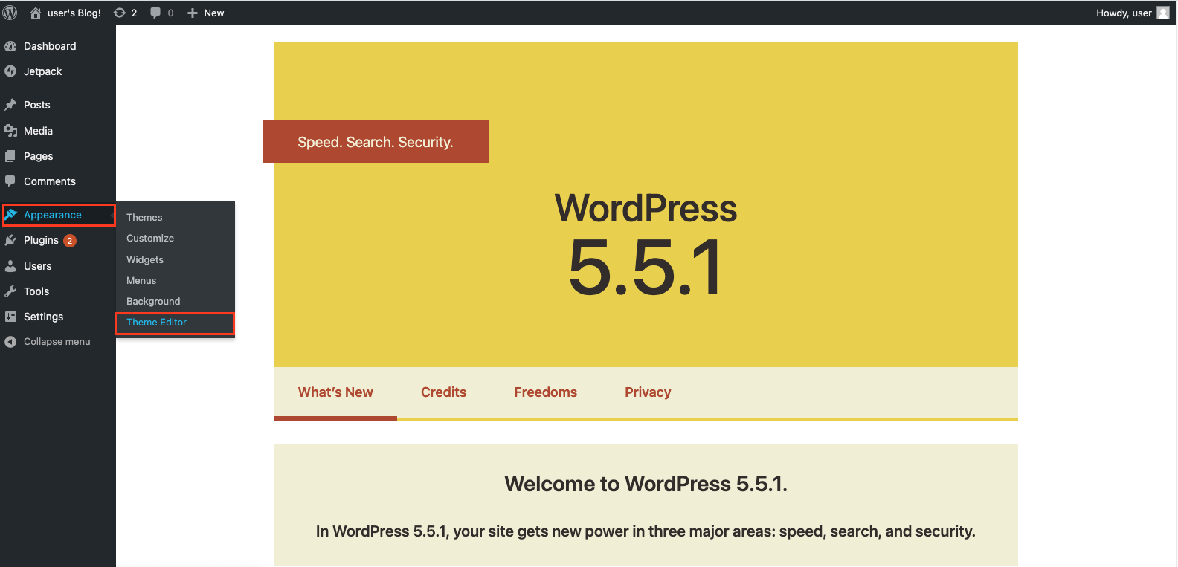Choose Widgets from Appearance submenu
1178x567 pixels.
tap(145, 259)
